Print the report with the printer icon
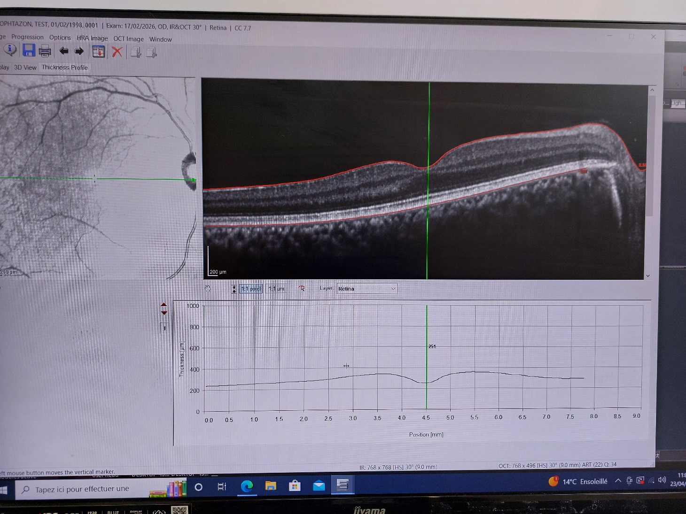Viewport: 686px width, 514px height. (45, 51)
